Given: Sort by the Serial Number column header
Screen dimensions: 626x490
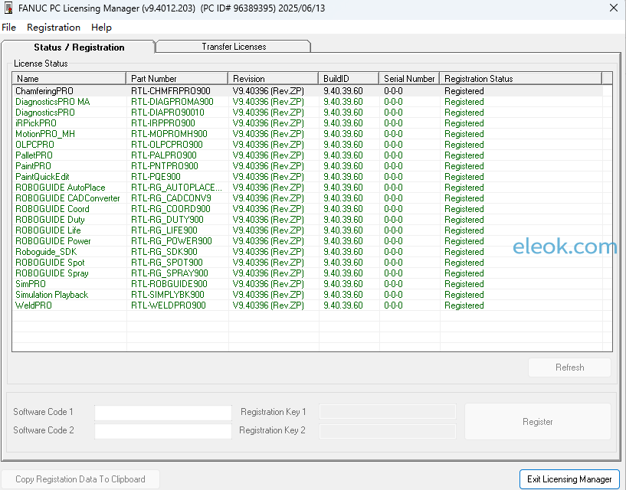Looking at the screenshot, I should 409,79.
